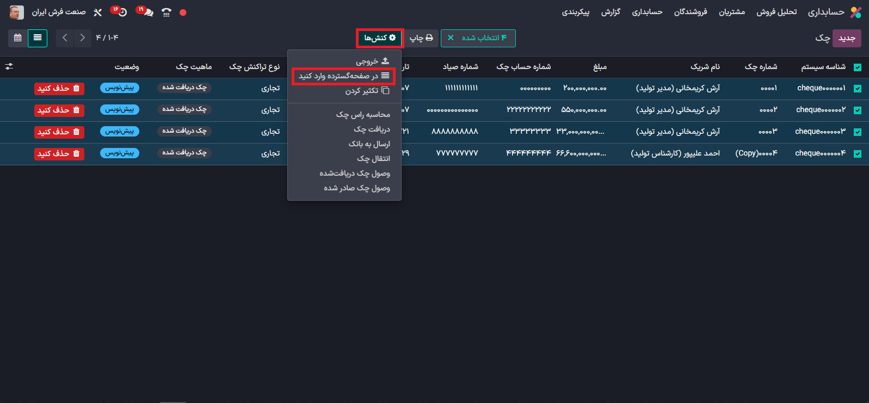Choose تکثیر کردن duplicate menu entry

click(367, 91)
